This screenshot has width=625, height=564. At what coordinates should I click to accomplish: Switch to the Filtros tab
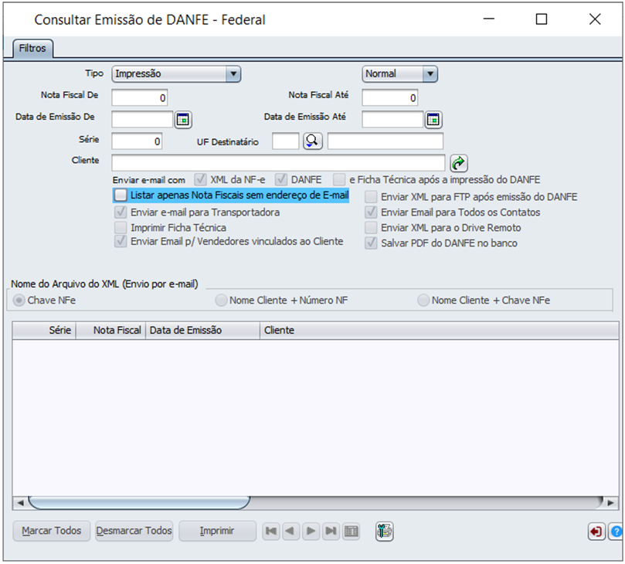[32, 49]
